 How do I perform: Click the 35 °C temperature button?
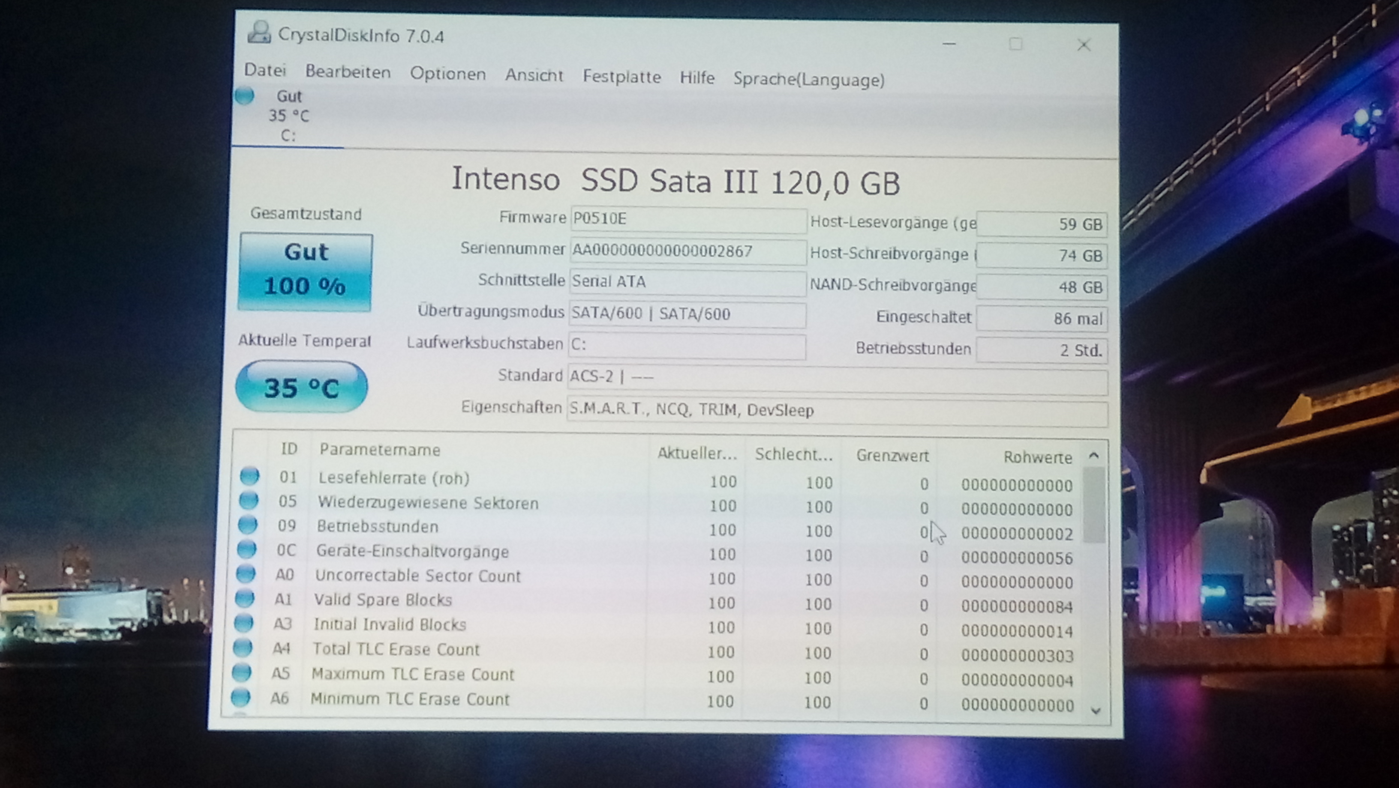point(301,387)
